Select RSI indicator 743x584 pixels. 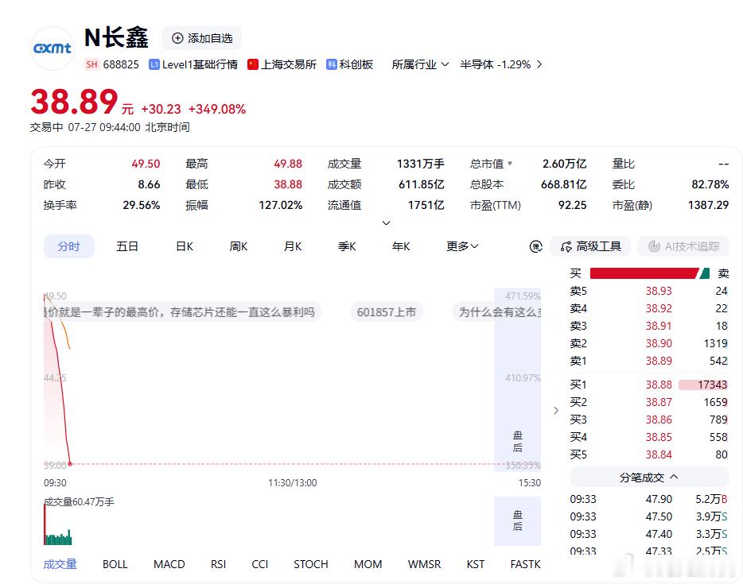(219, 564)
